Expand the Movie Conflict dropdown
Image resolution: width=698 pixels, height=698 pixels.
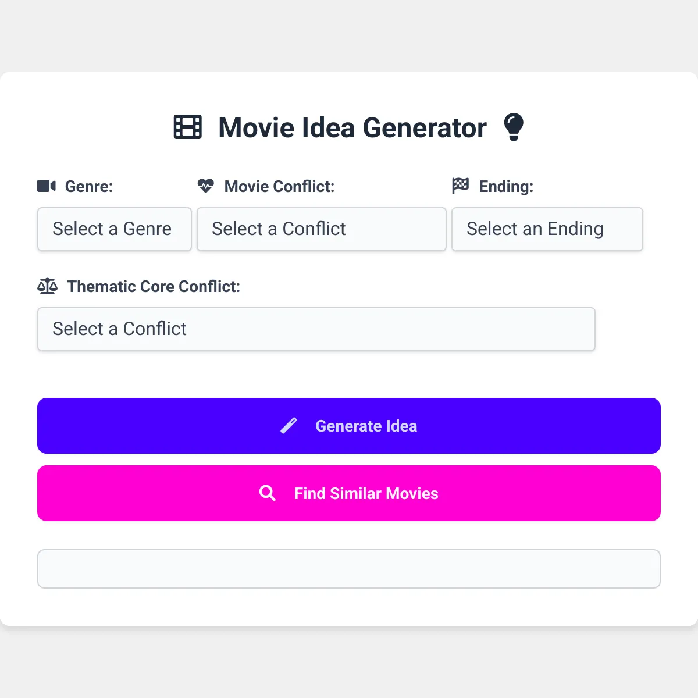tap(322, 229)
